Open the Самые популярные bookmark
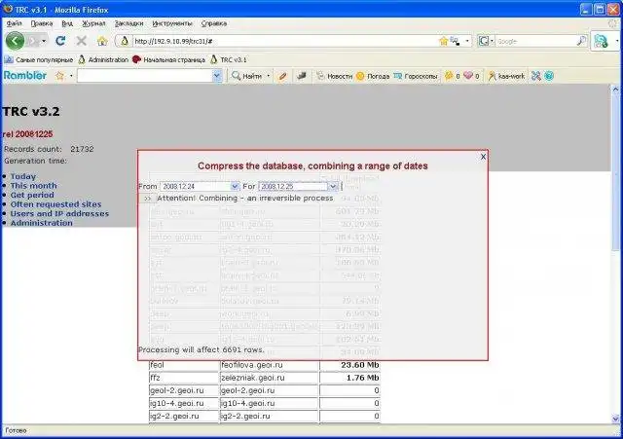Viewport: 623px width, 439px height. click(x=39, y=60)
